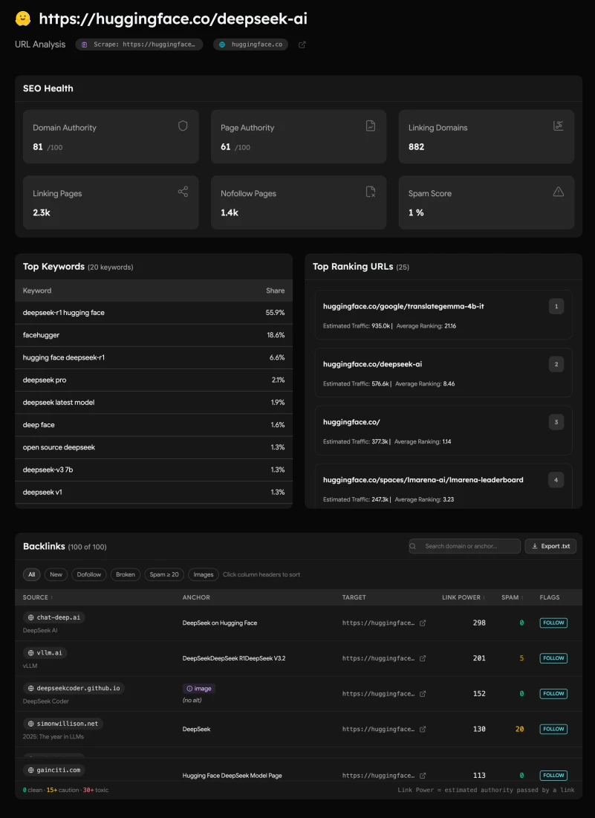Click the "deep face" keyword row

[x=154, y=425]
